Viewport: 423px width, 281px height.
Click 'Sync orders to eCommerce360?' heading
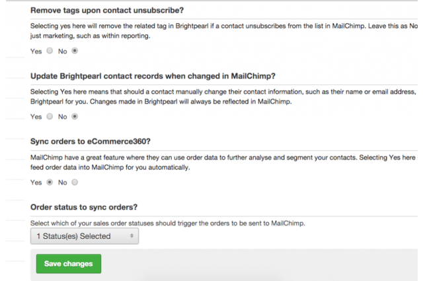90,141
